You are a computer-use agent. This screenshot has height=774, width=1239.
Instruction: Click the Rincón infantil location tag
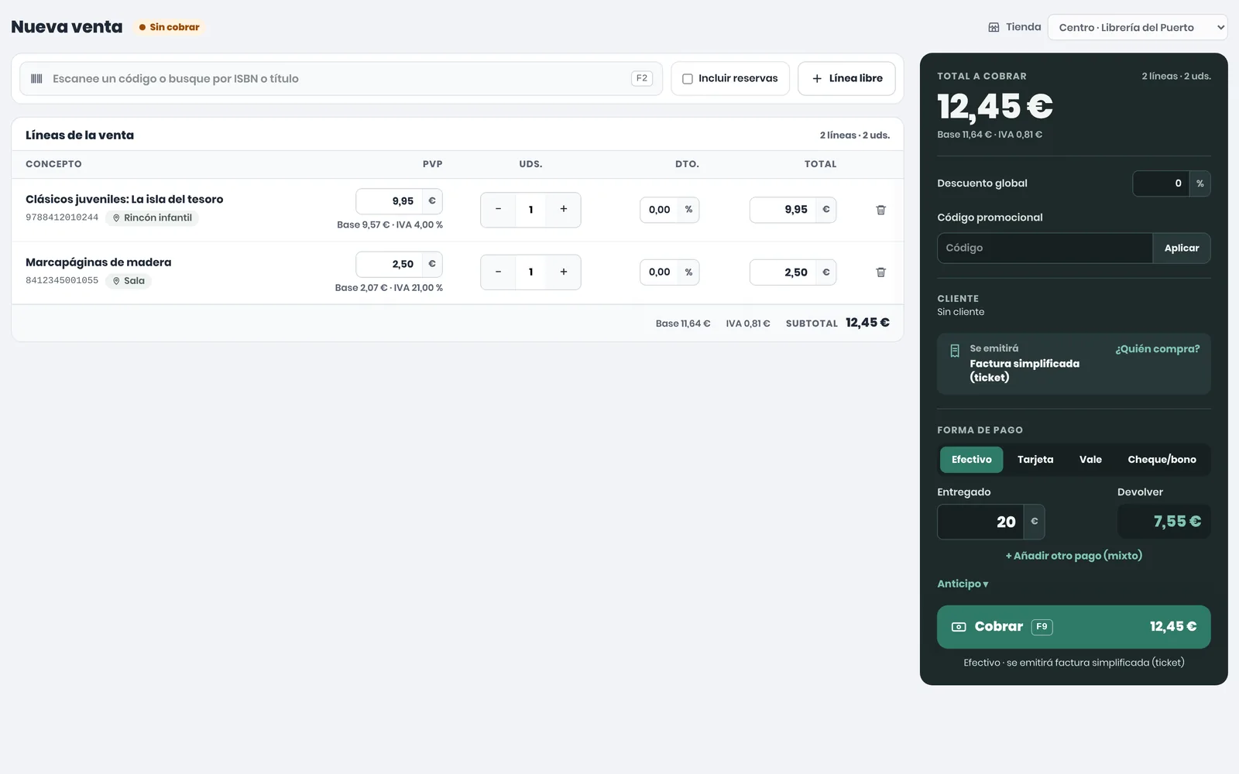152,218
